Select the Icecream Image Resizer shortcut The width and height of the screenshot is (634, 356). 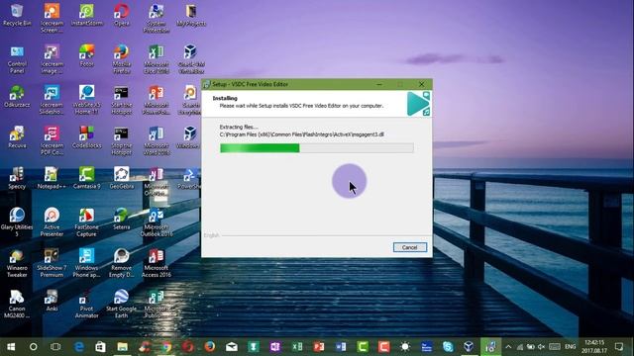pos(52,59)
